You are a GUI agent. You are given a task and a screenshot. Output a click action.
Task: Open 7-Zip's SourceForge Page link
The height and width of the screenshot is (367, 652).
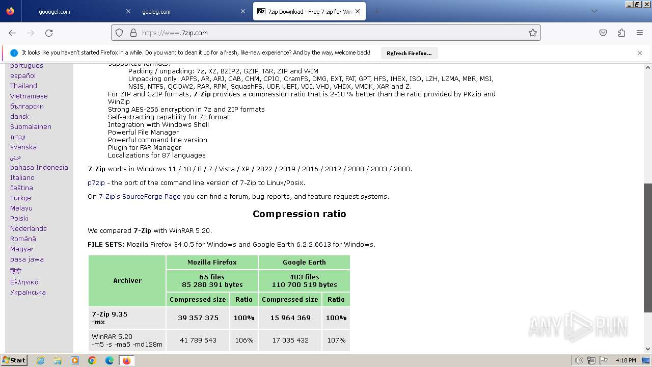[x=140, y=196]
